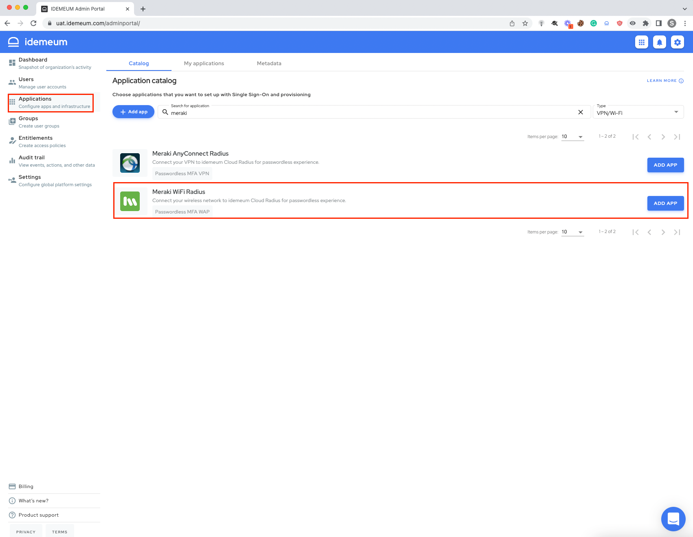Expand the browser tab search chevron
Viewport: 693px width, 537px height.
tap(684, 9)
